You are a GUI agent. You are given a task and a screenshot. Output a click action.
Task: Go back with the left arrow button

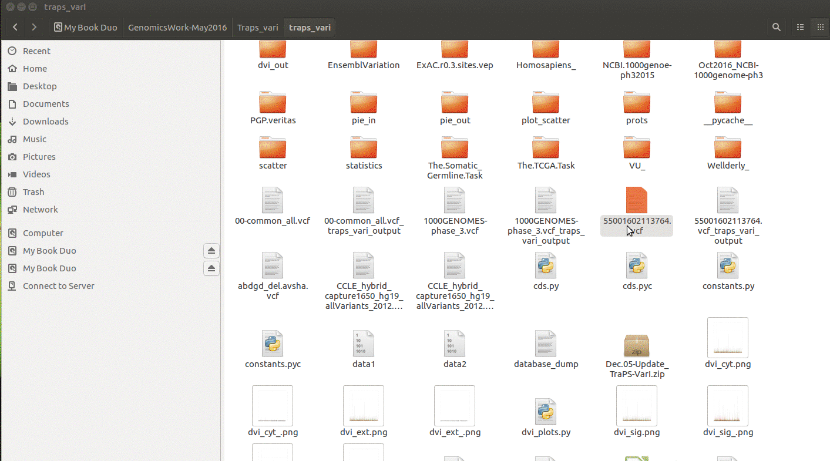(x=15, y=27)
